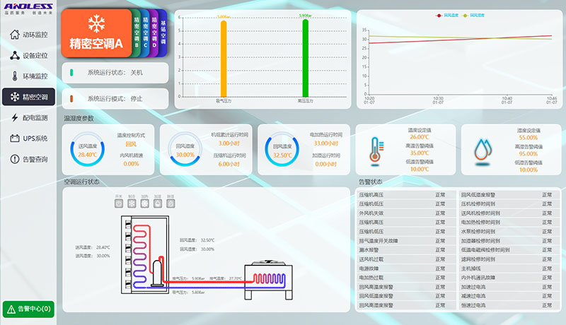
Task: Click the exclamation icon for 告警查询
Action: [x=14, y=160]
